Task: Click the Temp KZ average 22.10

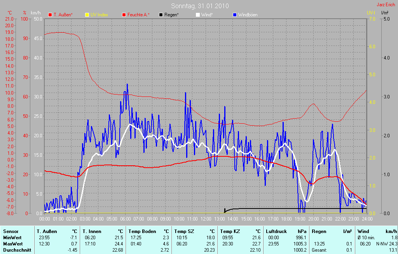Action: [255, 250]
